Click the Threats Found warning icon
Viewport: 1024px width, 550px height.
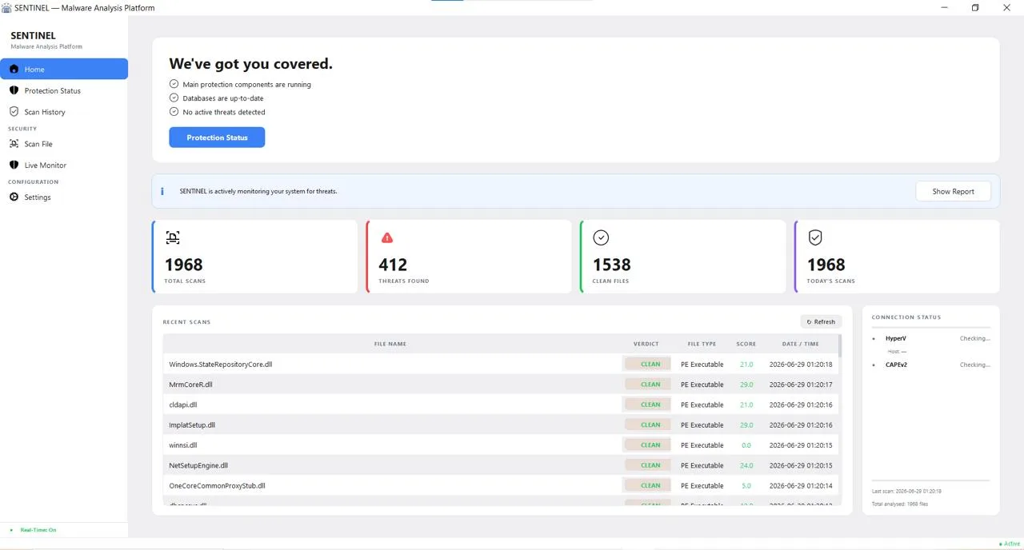387,237
